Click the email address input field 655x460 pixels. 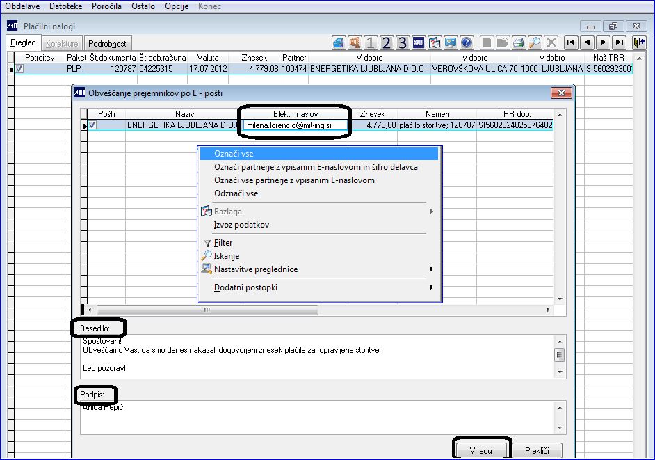click(296, 125)
